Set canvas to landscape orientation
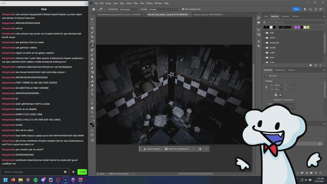Screen dimensions: 327x184 pyautogui.click(x=280, y=95)
